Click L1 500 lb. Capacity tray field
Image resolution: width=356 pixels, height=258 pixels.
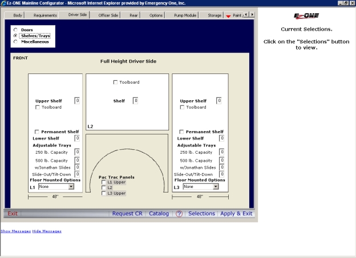[77, 160]
